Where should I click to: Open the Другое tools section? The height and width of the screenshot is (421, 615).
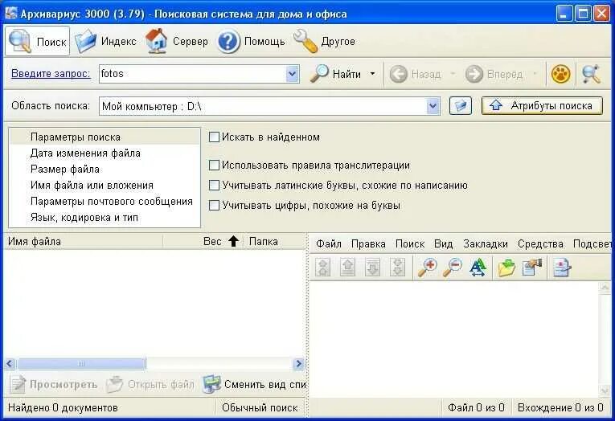pyautogui.click(x=324, y=41)
